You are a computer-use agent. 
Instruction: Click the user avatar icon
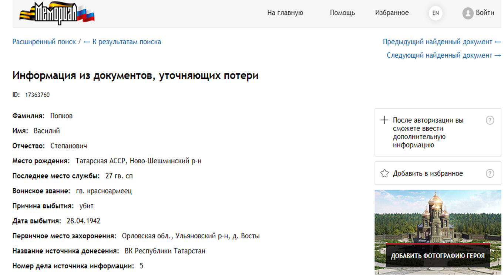click(x=468, y=13)
